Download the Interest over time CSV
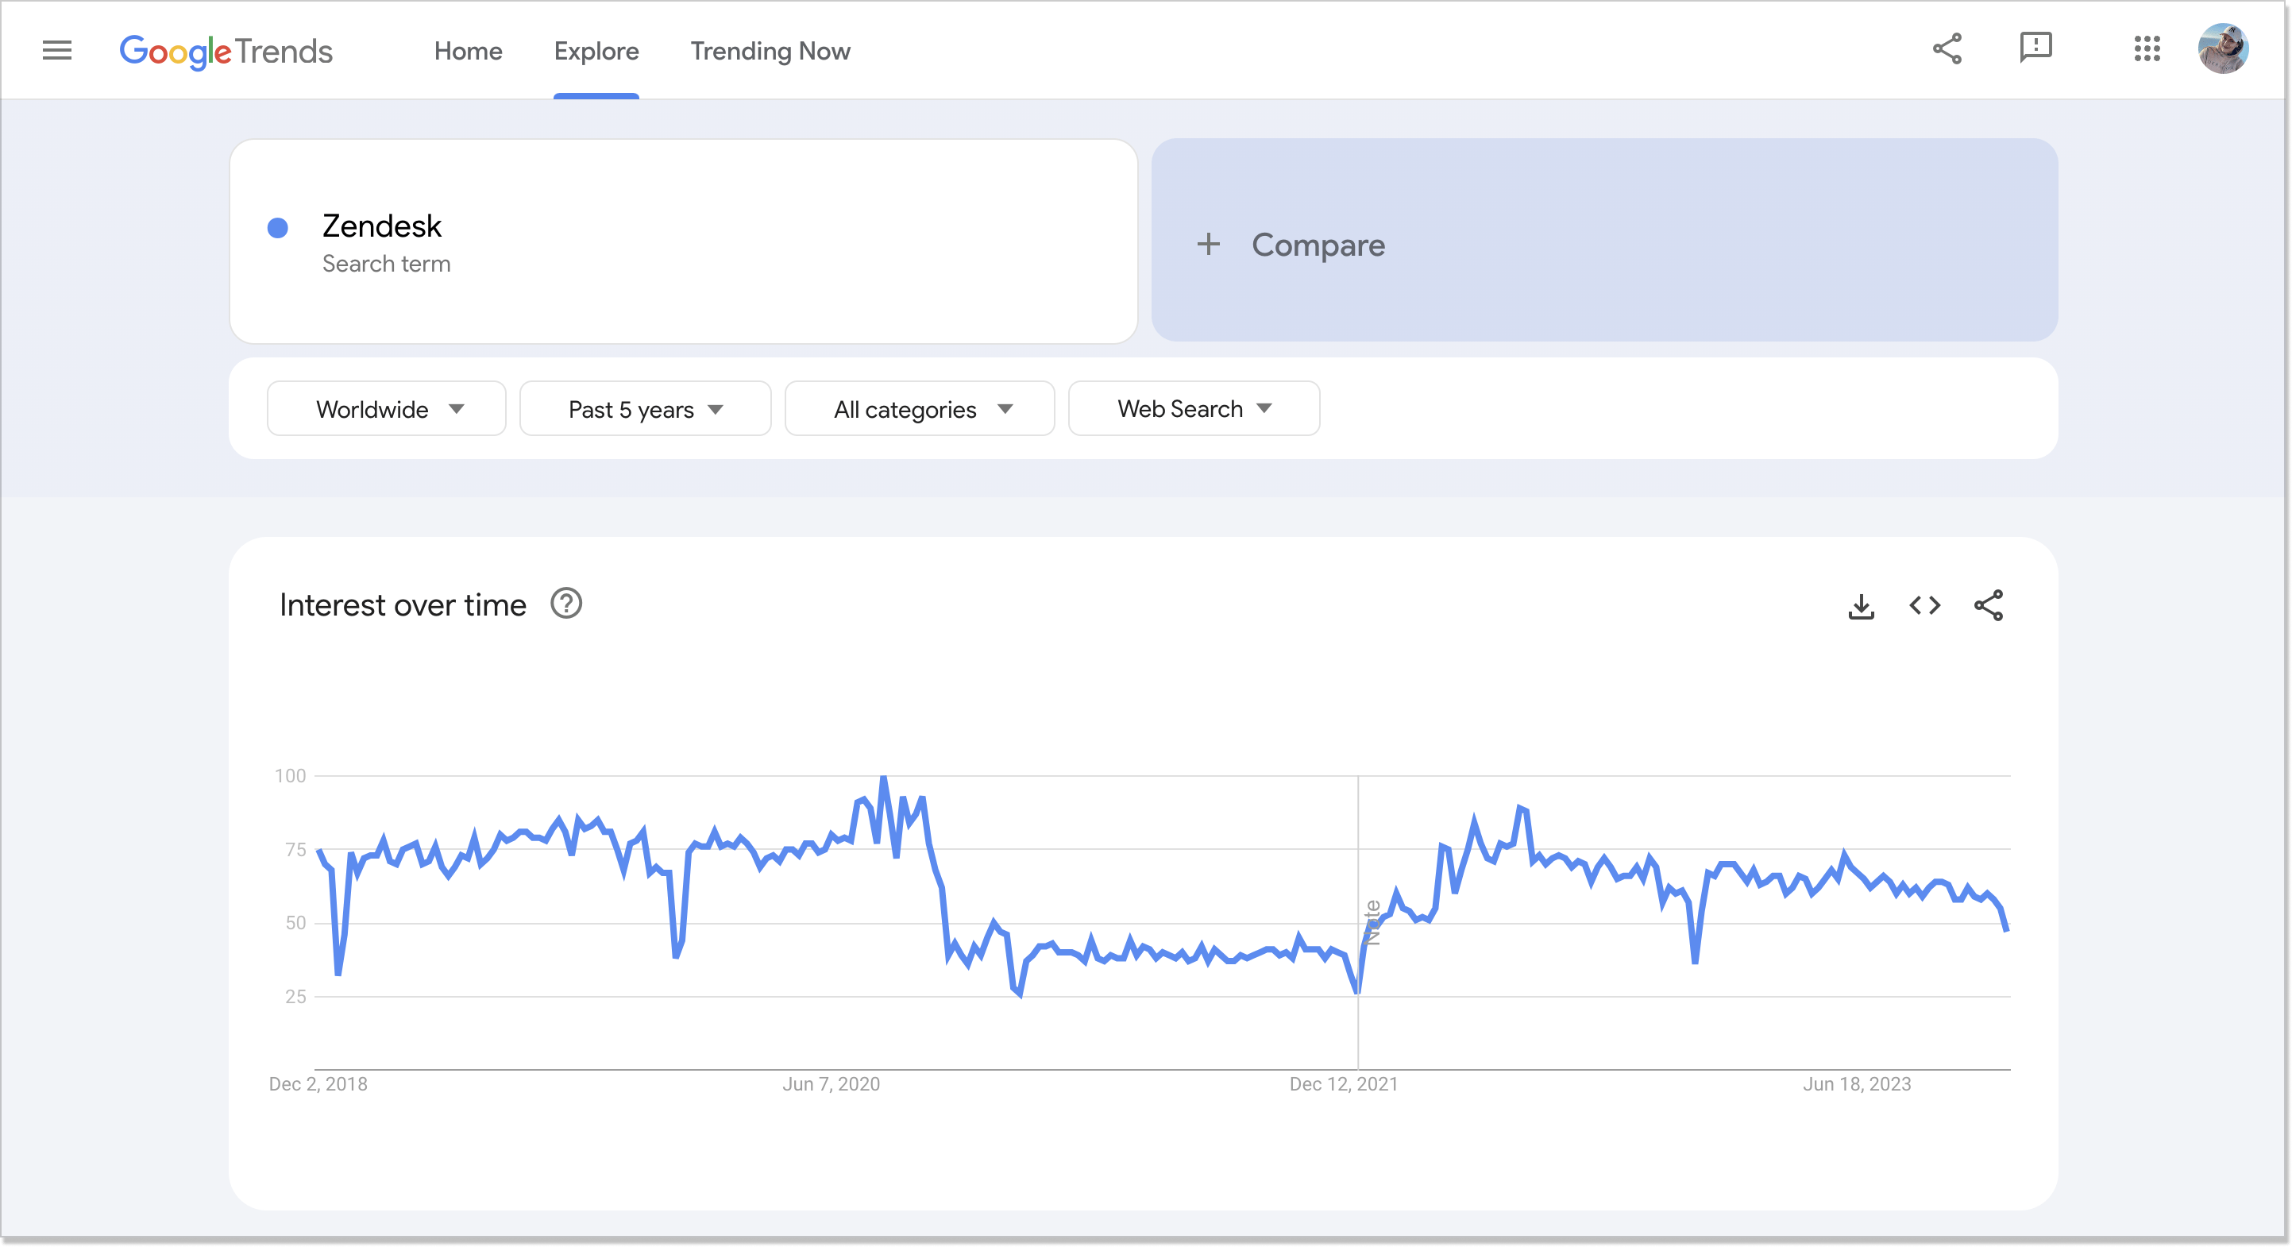This screenshot has height=1247, width=2292. pyautogui.click(x=1862, y=606)
